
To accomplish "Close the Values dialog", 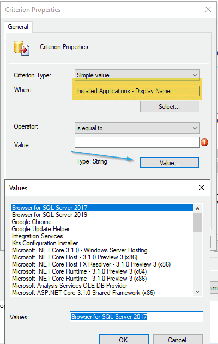I will pos(202,188).
